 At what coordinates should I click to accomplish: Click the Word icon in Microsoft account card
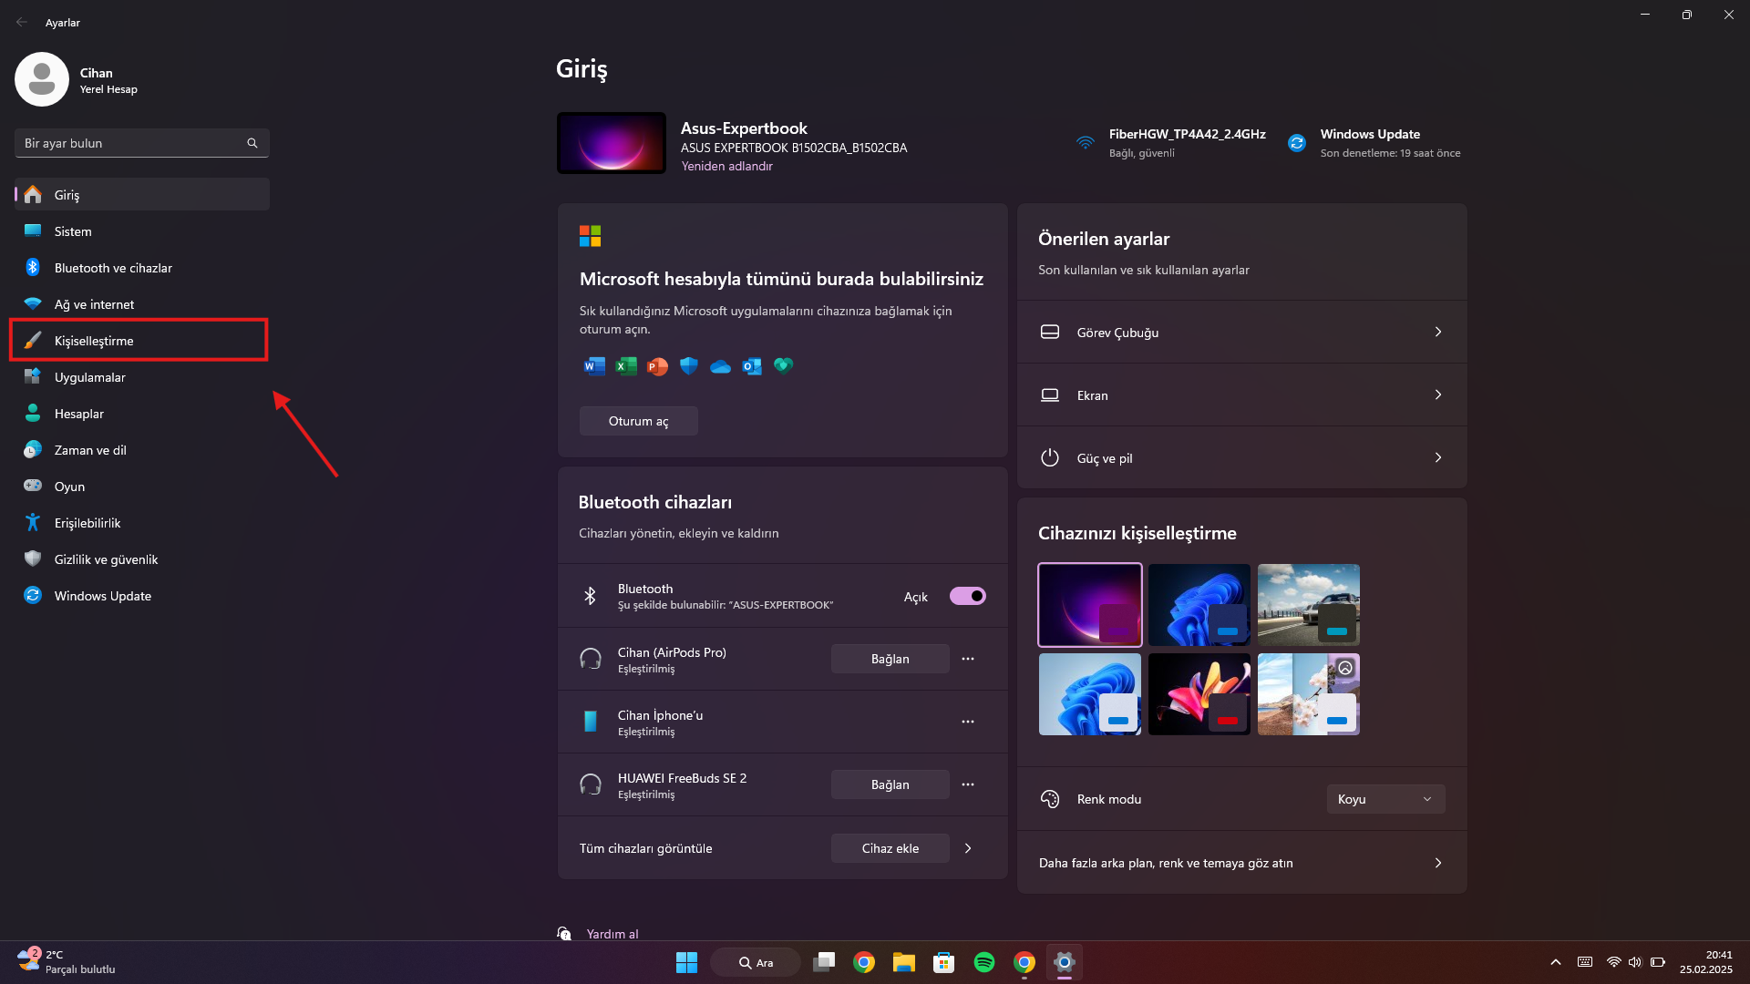593,366
